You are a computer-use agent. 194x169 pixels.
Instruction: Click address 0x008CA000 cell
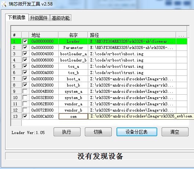pyautogui.click(x=44, y=116)
